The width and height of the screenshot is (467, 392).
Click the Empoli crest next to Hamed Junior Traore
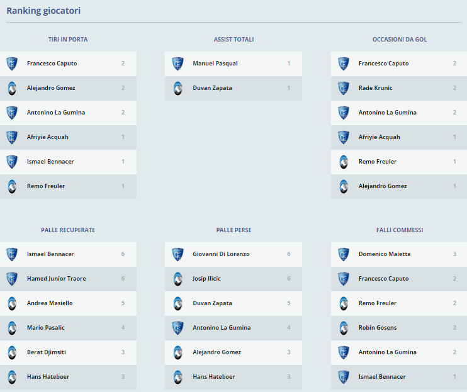[11, 279]
